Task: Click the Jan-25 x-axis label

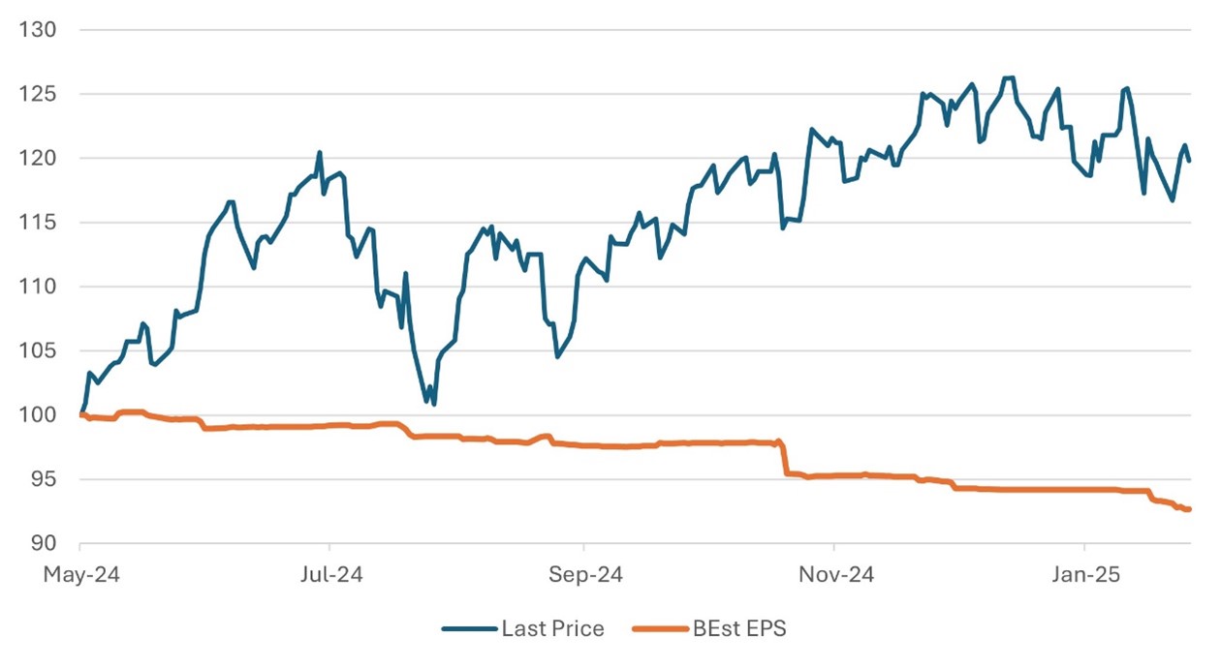Action: [x=1085, y=575]
